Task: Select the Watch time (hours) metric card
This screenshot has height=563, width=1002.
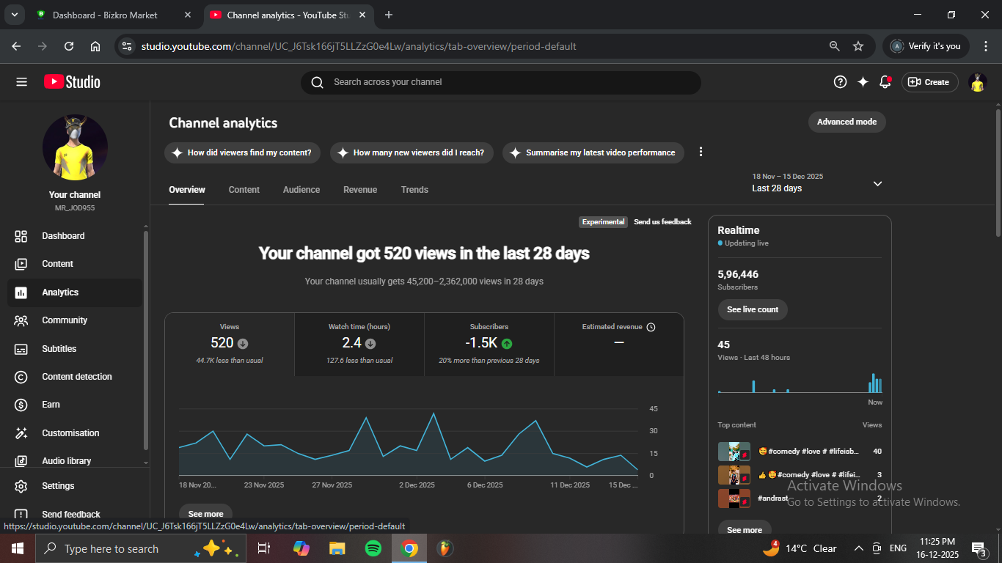Action: pyautogui.click(x=359, y=344)
